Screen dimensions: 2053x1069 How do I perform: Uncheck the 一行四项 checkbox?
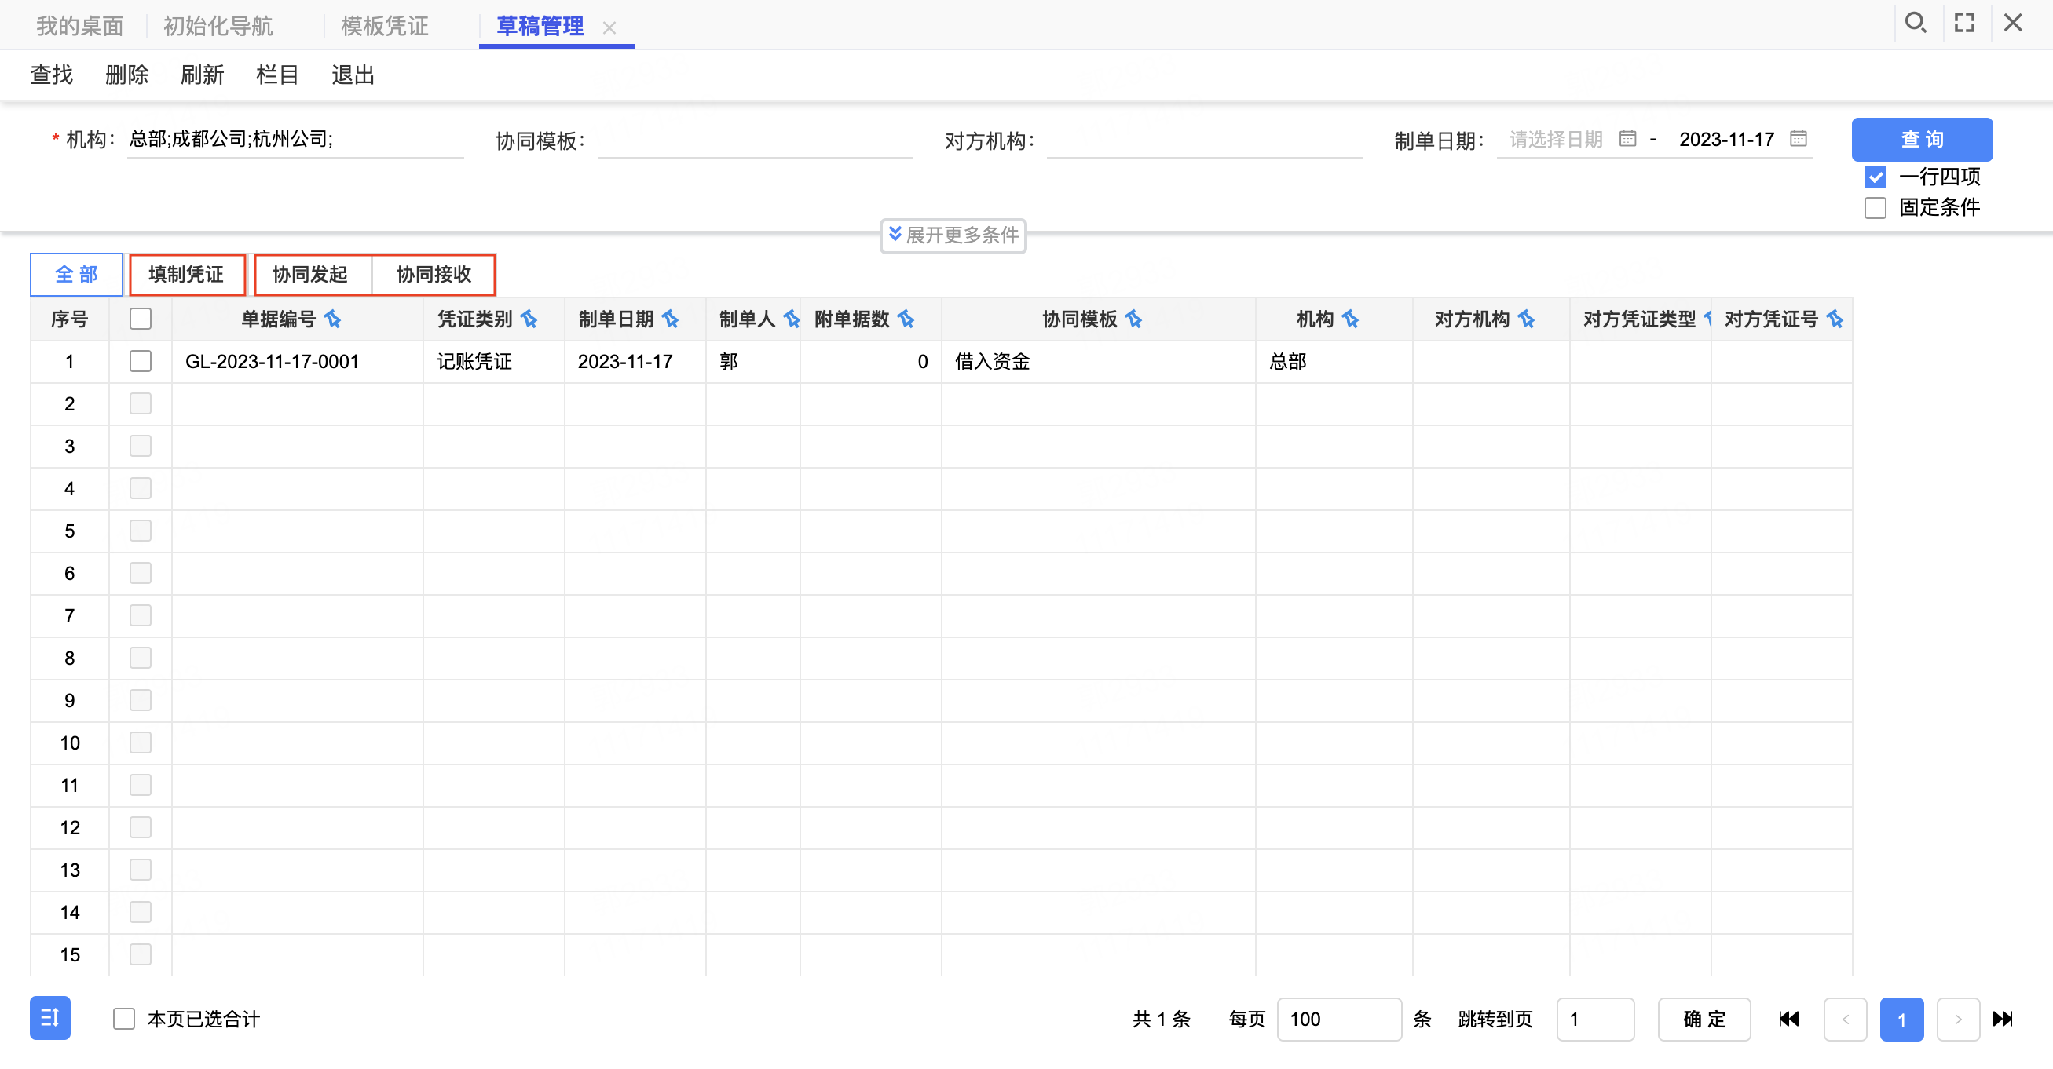point(1876,177)
